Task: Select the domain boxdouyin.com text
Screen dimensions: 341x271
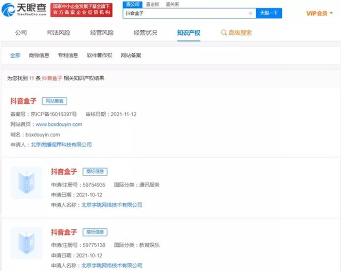Action: pyautogui.click(x=43, y=134)
